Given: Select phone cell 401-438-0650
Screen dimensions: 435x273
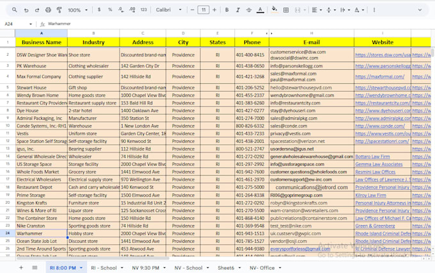Looking at the screenshot, I should tap(251, 66).
